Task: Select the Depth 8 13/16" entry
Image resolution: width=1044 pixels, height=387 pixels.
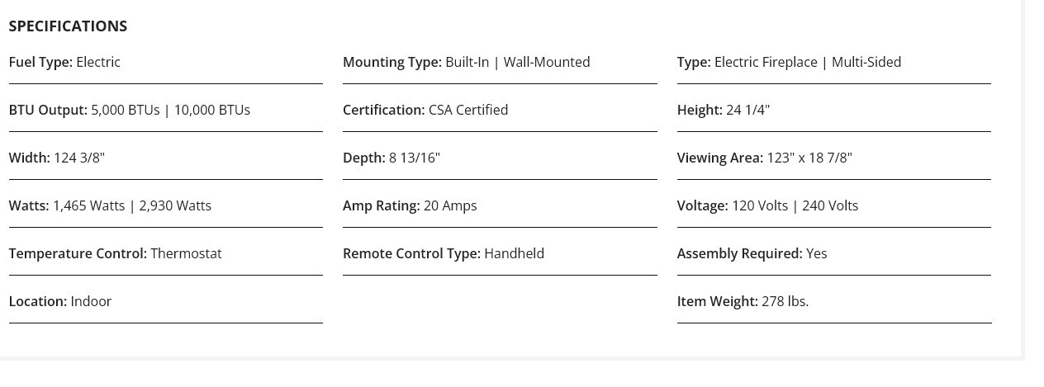Action: [391, 158]
